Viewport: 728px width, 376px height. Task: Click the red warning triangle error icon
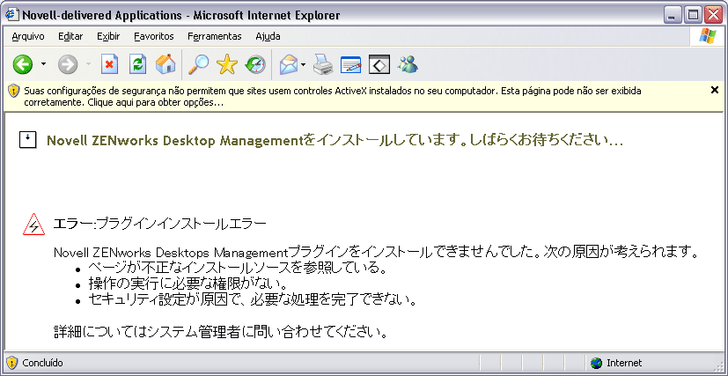pos(34,225)
